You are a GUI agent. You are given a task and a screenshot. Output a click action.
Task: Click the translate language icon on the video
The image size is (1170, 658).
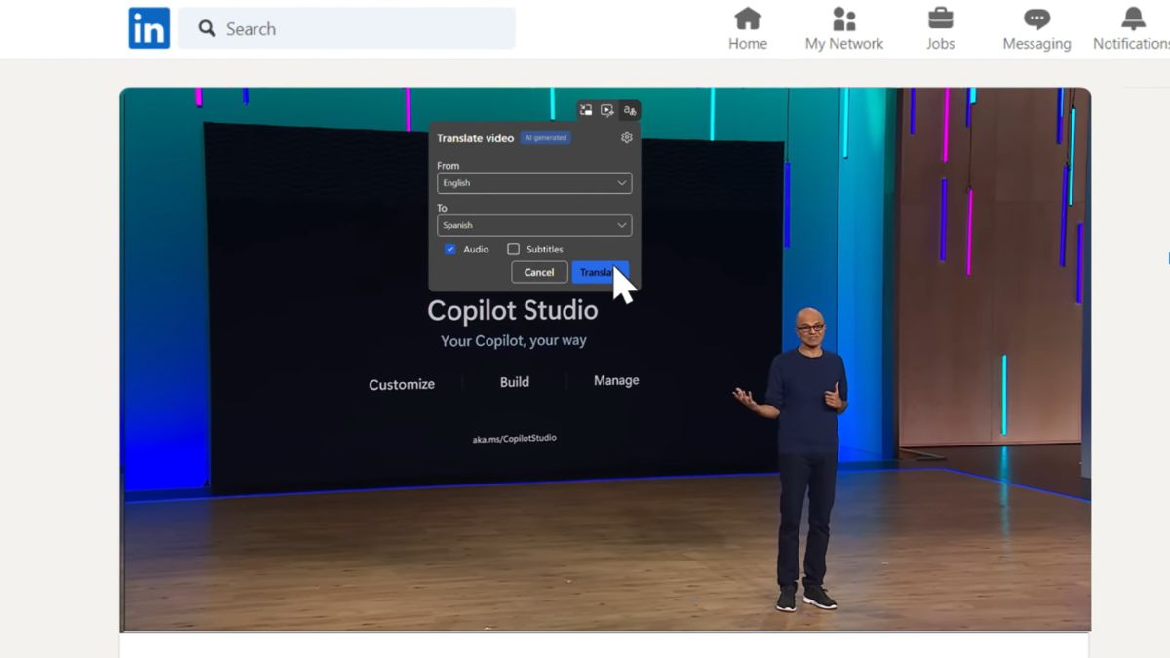click(630, 109)
